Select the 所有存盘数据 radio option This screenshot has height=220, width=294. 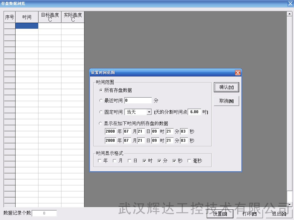tap(101, 90)
